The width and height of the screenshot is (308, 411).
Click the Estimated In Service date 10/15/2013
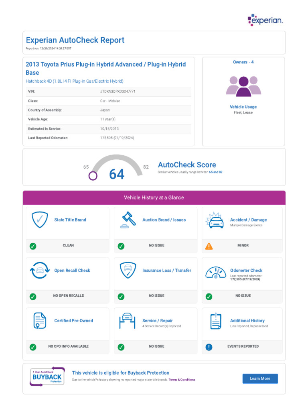(109, 129)
